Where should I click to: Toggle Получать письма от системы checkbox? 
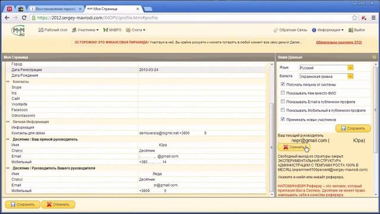tap(283, 84)
